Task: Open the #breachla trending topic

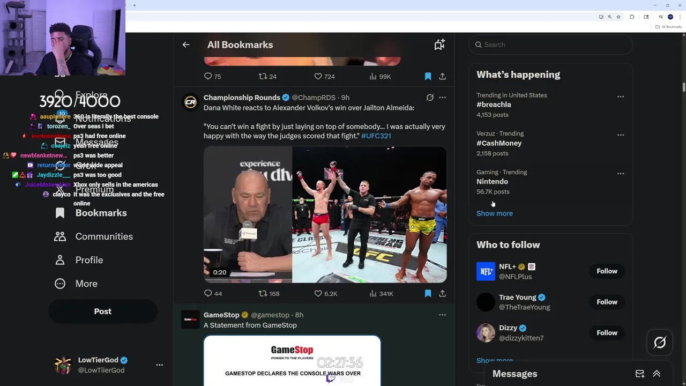Action: 494,105
